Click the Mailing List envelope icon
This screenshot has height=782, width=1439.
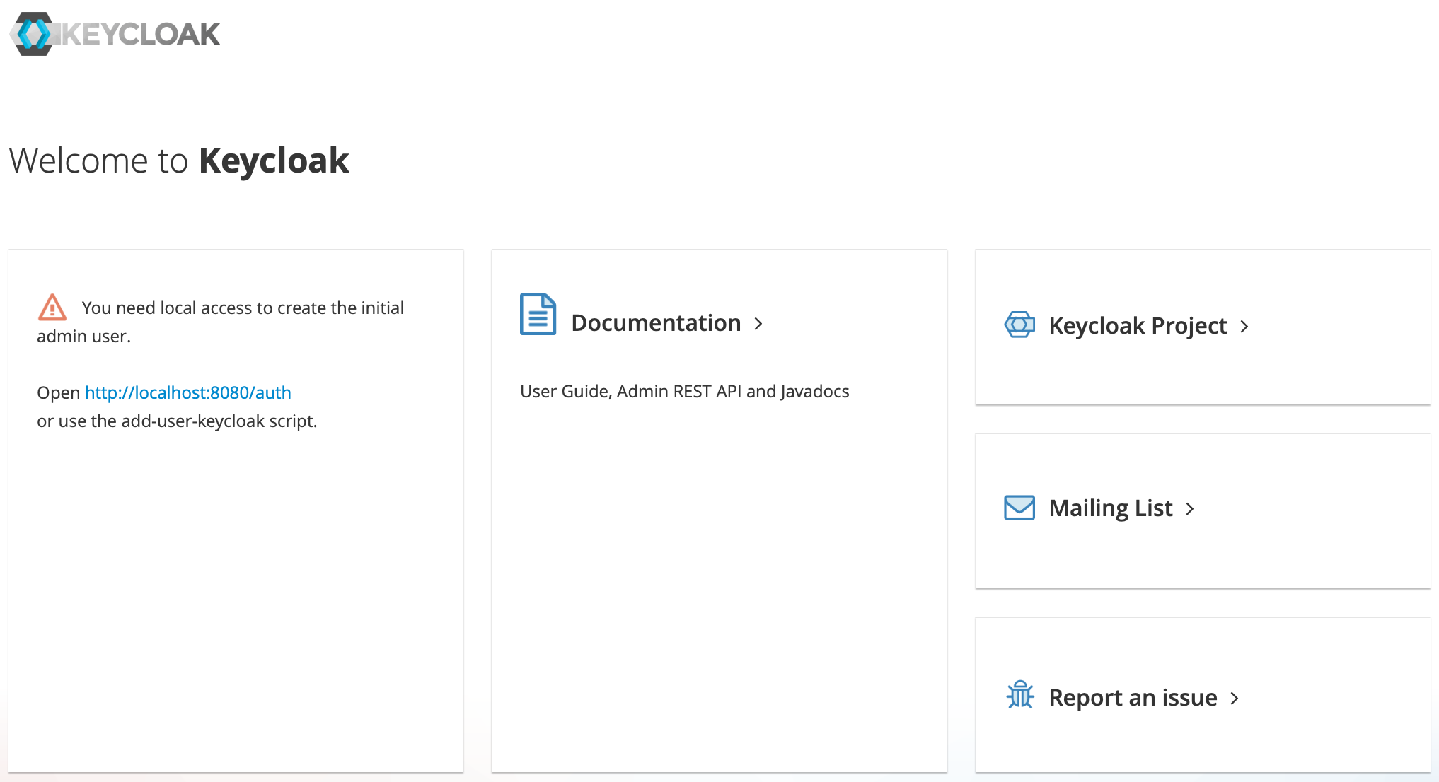point(1019,508)
